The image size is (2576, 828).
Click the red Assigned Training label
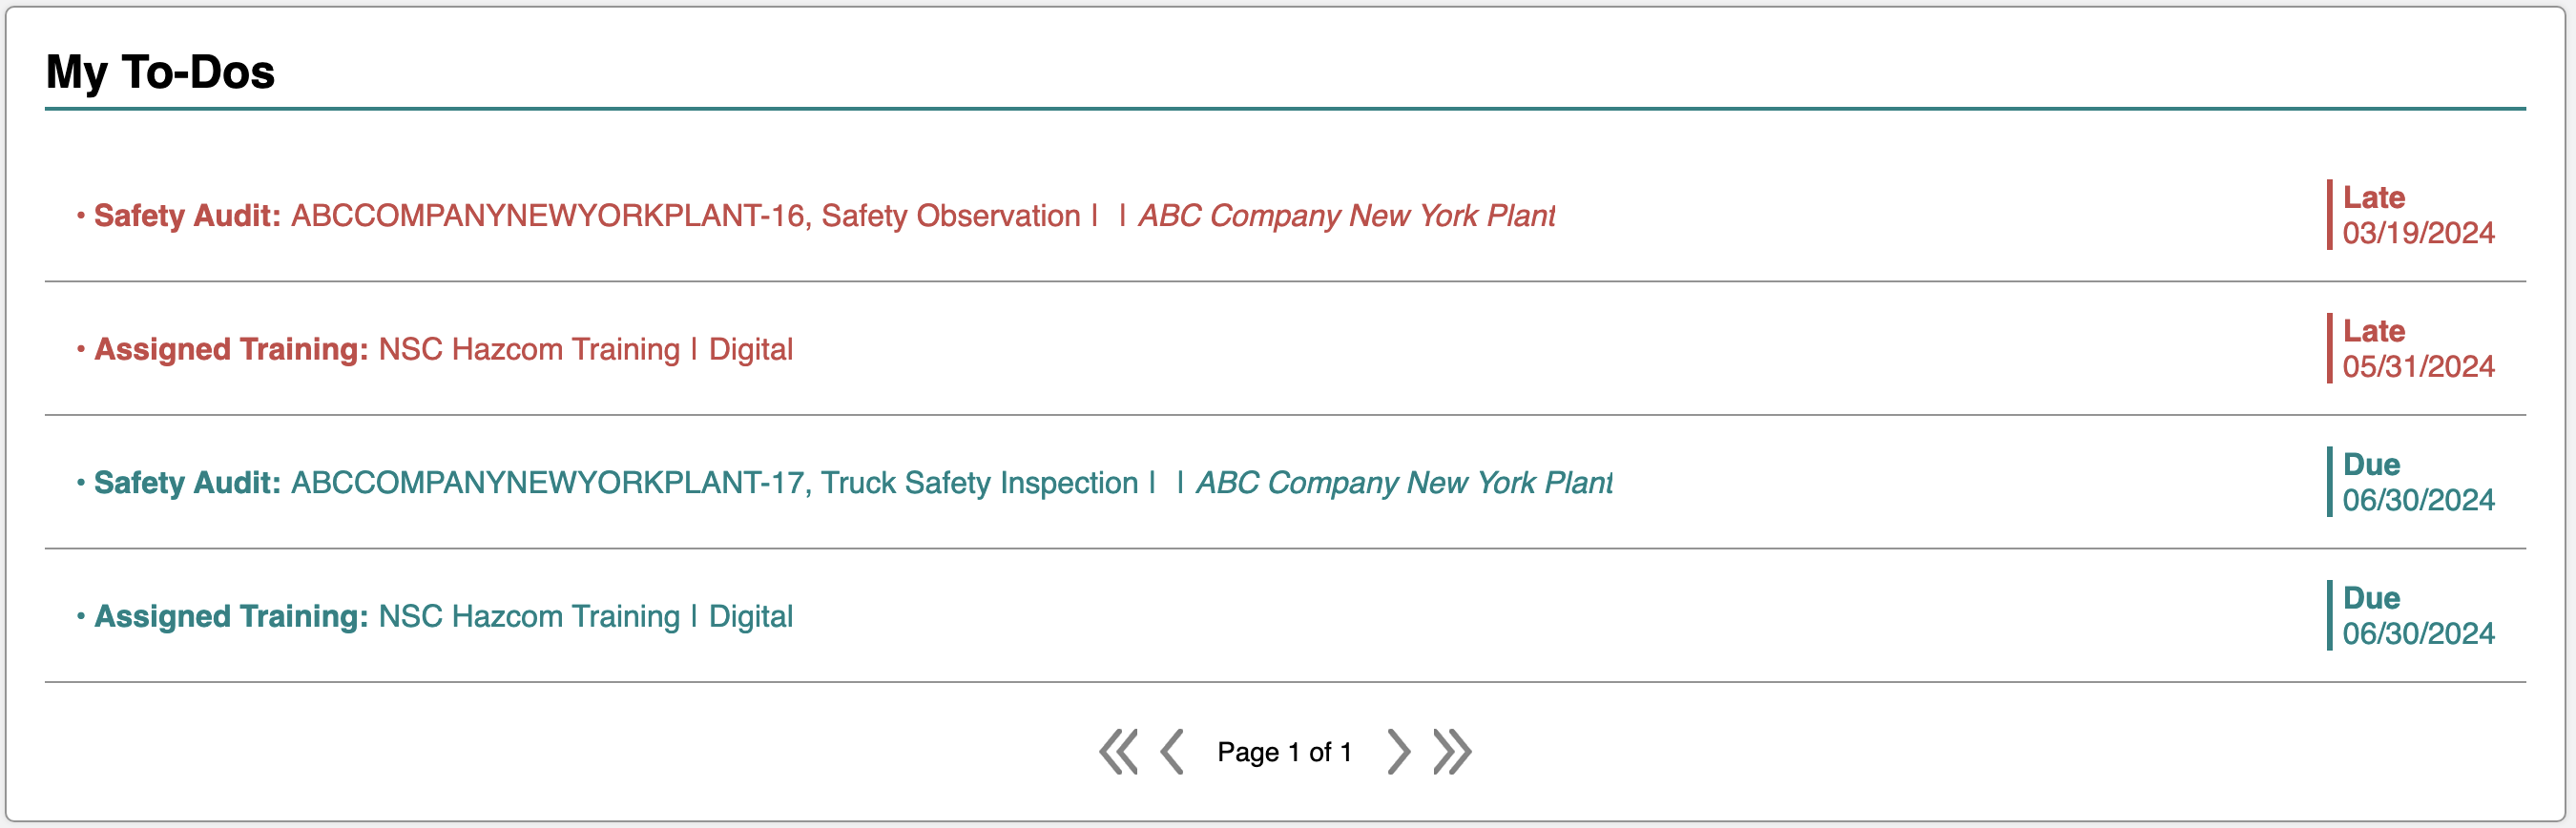tap(231, 349)
